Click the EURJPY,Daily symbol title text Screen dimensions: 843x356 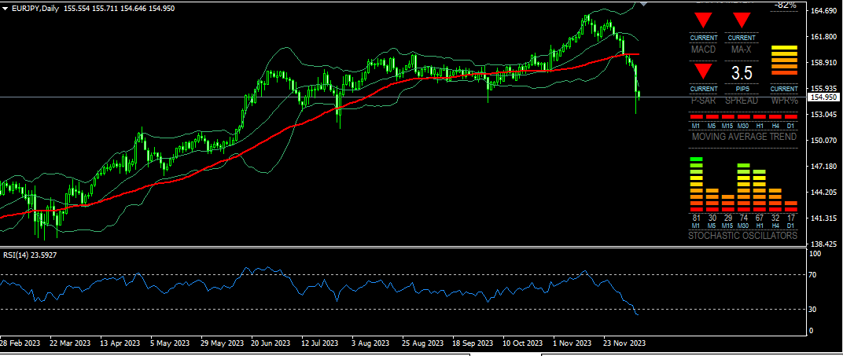point(35,9)
